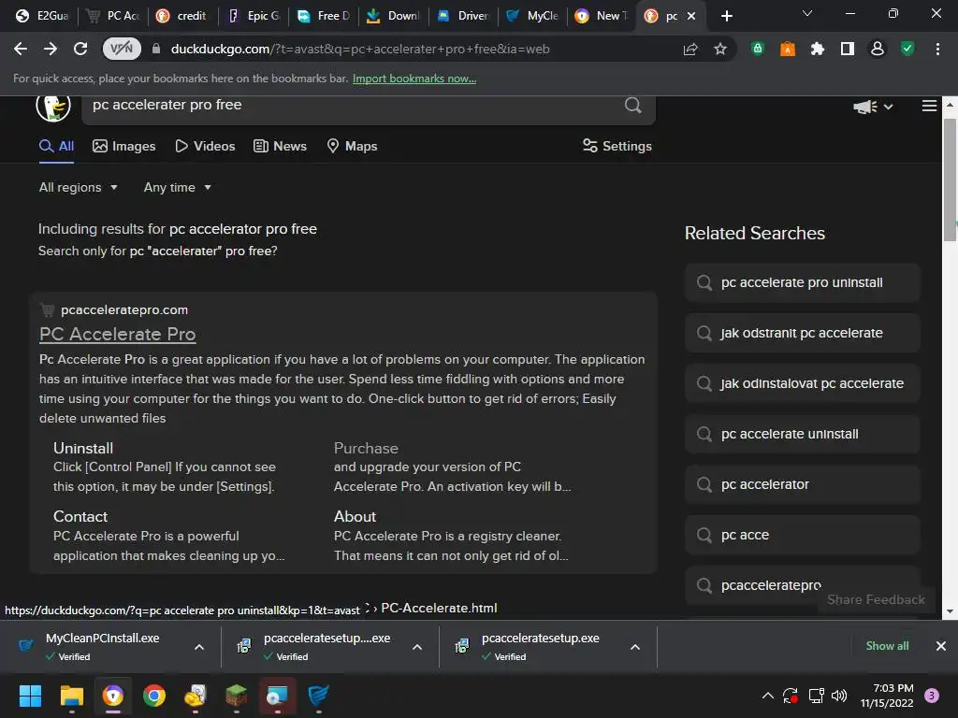958x718 pixels.
Task: Bookmark this page with the star icon
Action: coord(720,49)
